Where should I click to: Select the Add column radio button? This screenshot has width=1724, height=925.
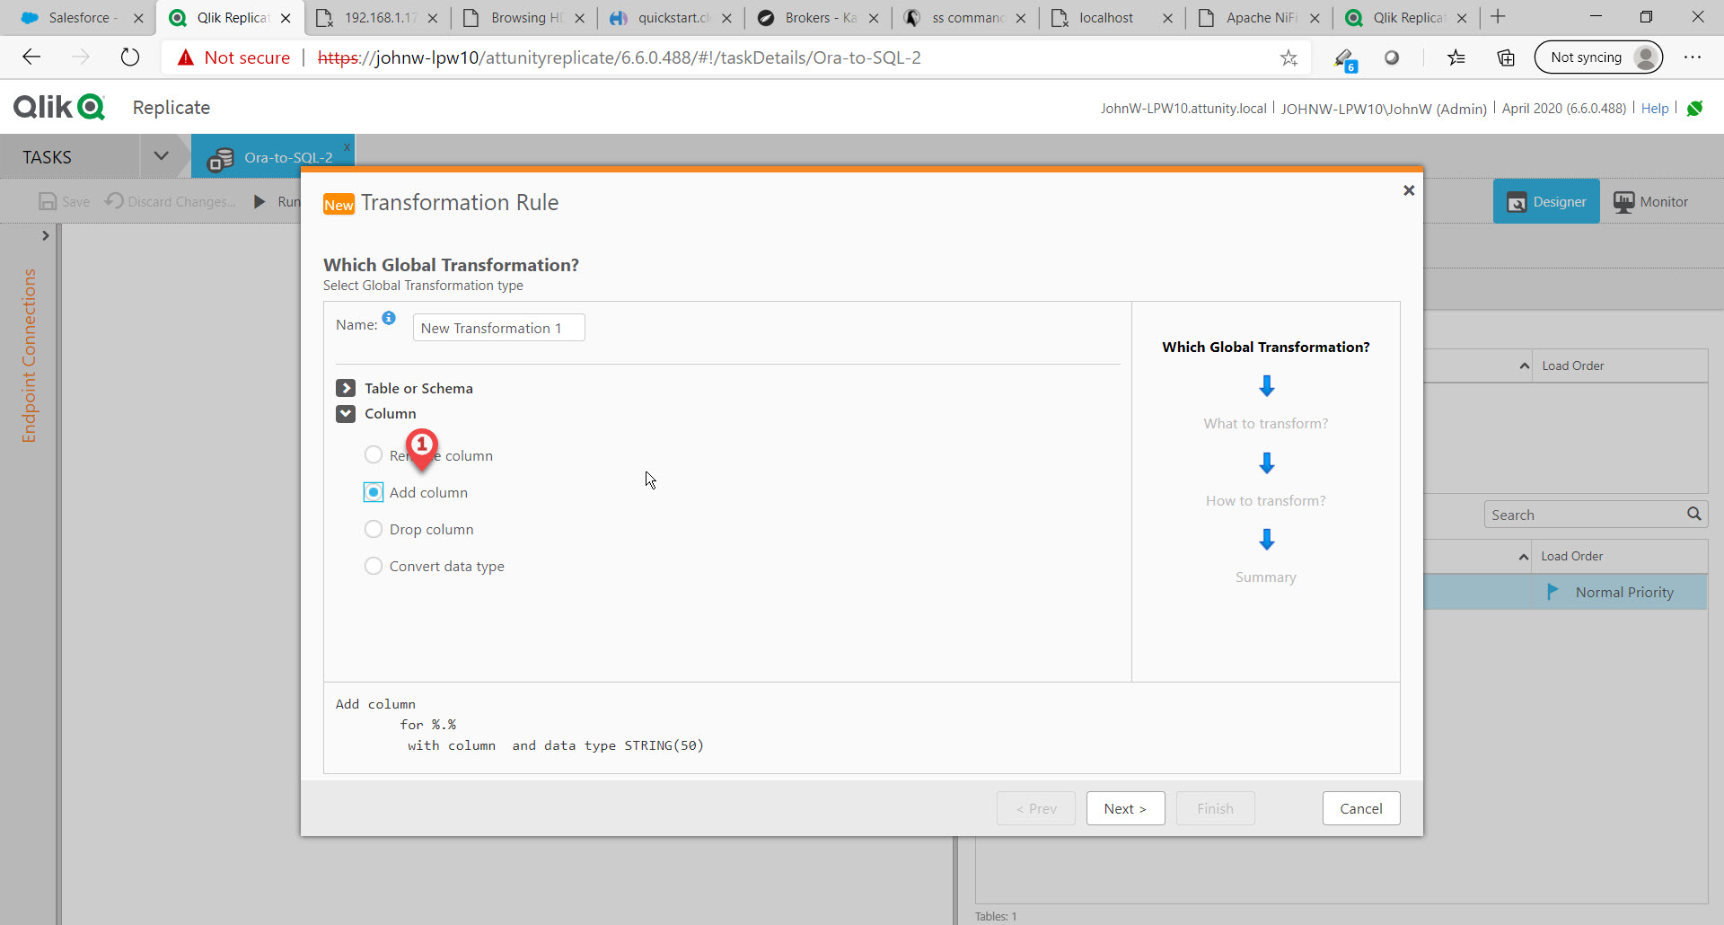pyautogui.click(x=374, y=492)
